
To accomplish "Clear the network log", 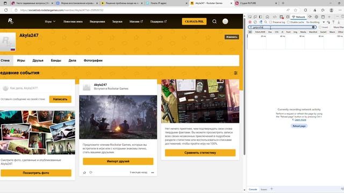I will click(x=255, y=22).
